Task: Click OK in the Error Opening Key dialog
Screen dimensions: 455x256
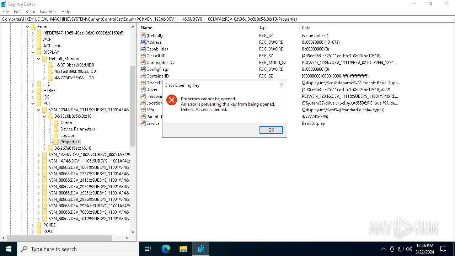Action: click(271, 130)
